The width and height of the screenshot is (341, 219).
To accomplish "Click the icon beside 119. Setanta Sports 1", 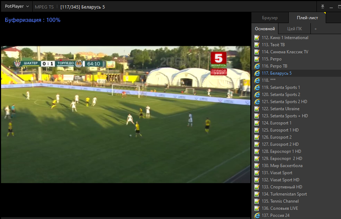I will [257, 87].
